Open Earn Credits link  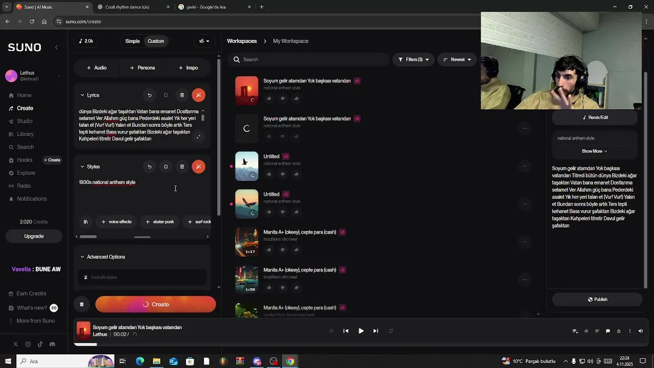click(x=31, y=294)
